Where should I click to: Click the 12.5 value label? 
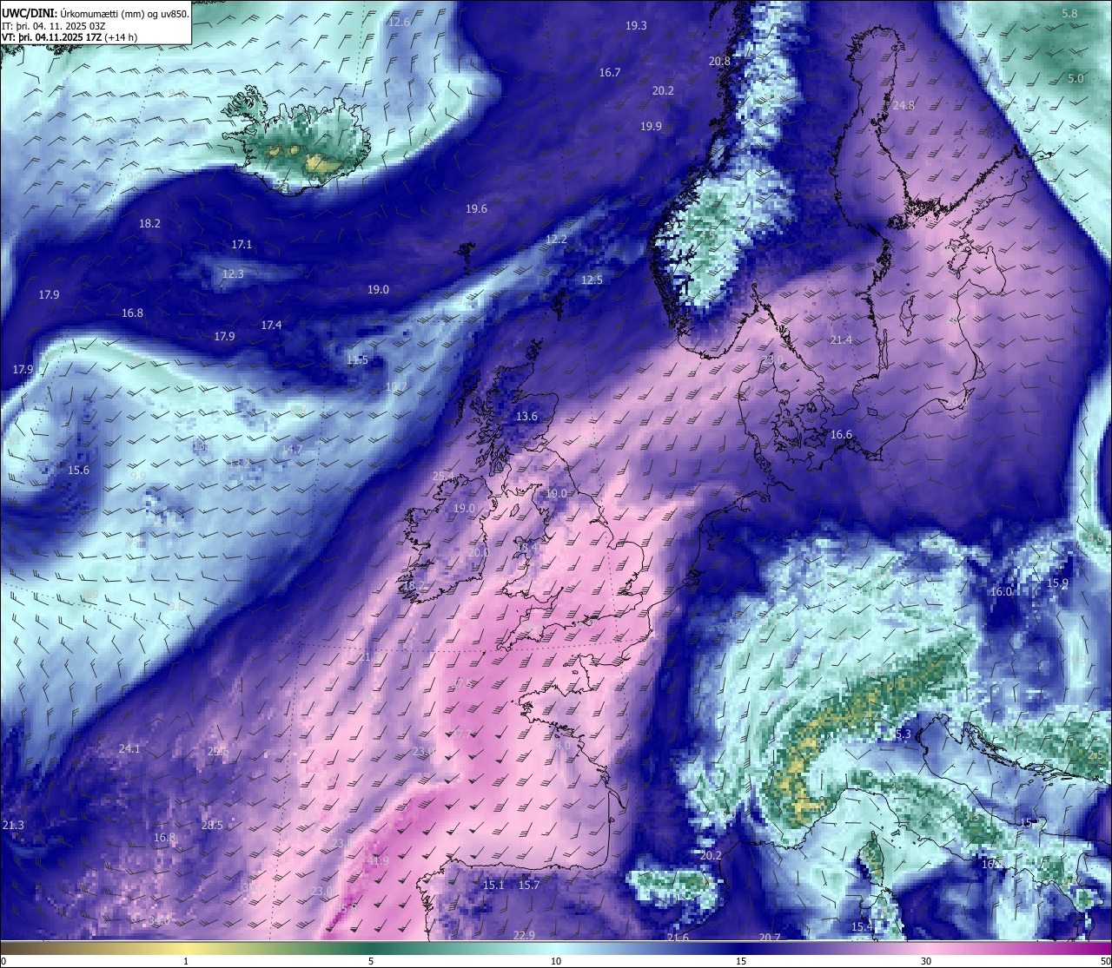click(x=592, y=280)
